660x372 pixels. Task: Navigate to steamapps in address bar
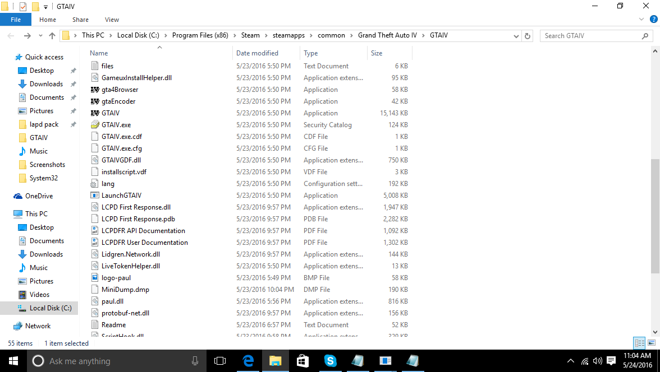[288, 35]
